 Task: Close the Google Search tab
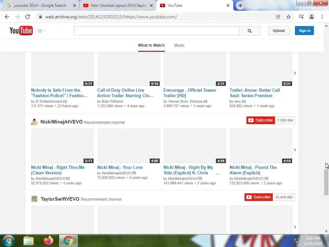coord(75,5)
